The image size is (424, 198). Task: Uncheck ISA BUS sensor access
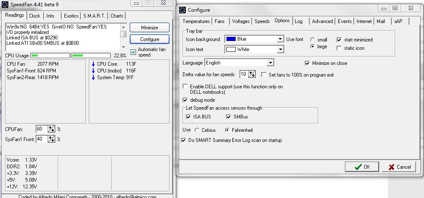[x=188, y=117]
